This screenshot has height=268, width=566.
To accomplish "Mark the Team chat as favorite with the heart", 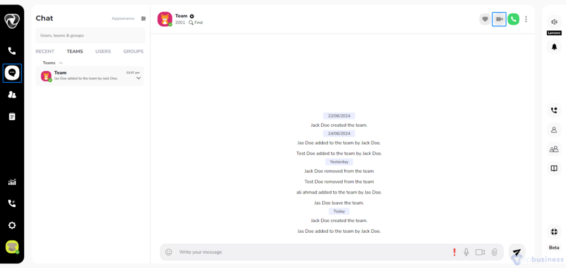I will (x=485, y=19).
